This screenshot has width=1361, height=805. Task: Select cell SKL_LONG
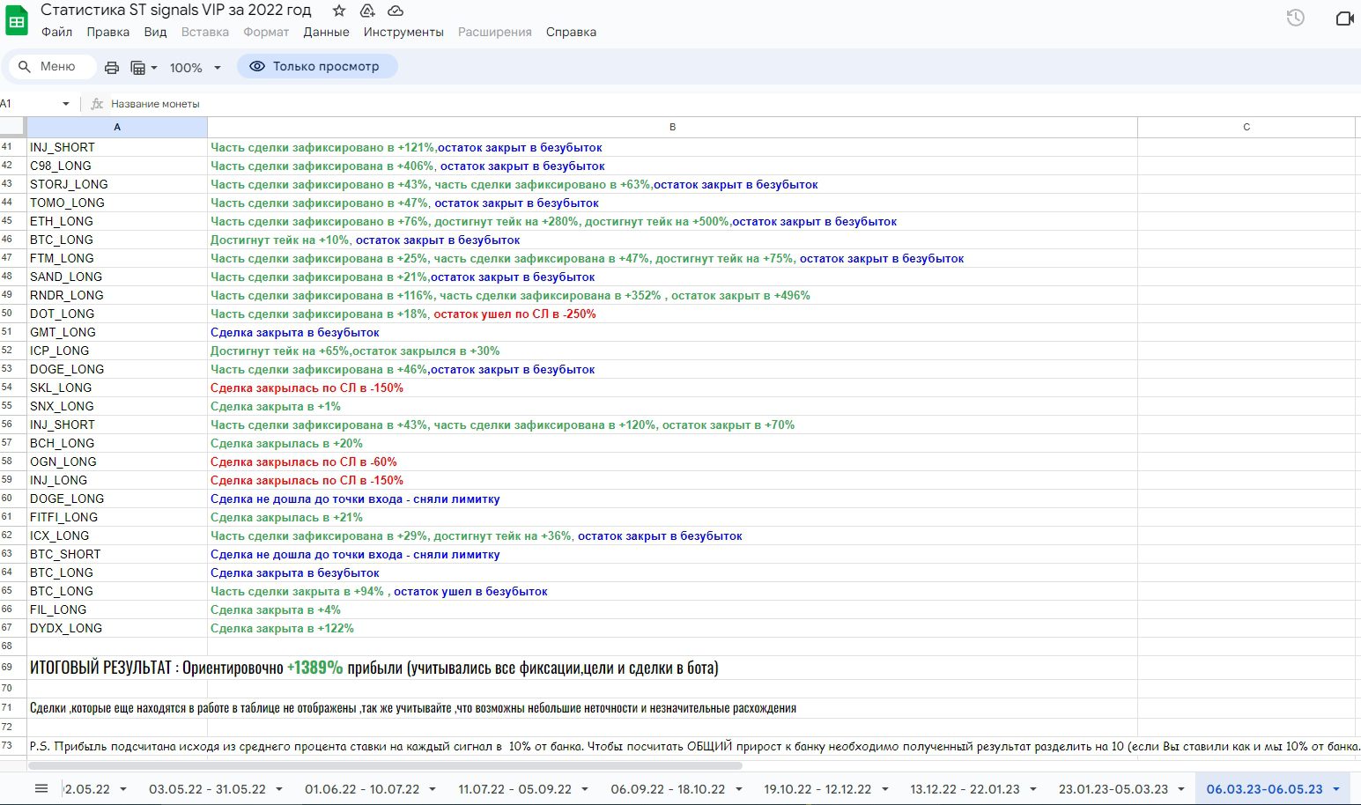tap(117, 388)
